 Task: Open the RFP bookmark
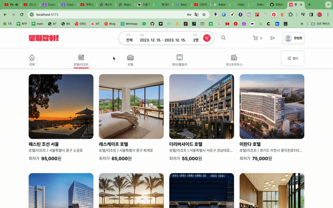(x=22, y=24)
